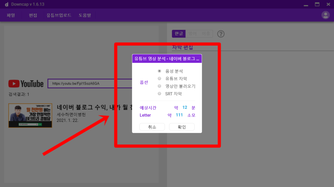Open the 파일 menu
Image resolution: width=334 pixels, height=187 pixels.
pyautogui.click(x=11, y=15)
